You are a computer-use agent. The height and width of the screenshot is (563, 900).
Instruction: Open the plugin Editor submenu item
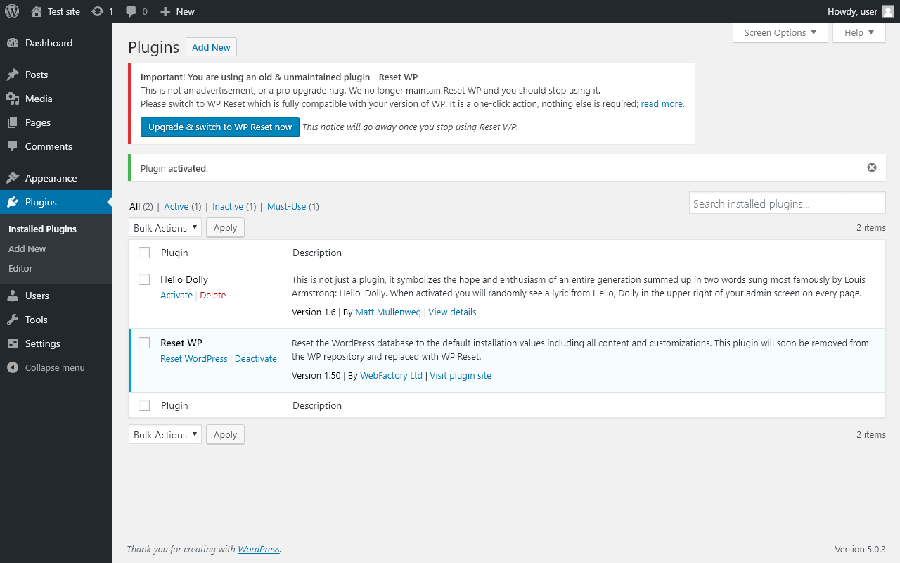20,268
